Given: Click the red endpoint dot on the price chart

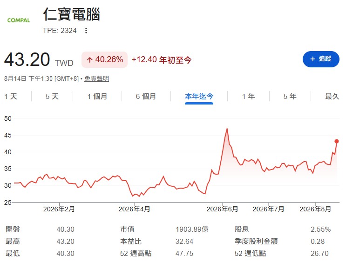Looking at the screenshot, I should click(x=337, y=141).
